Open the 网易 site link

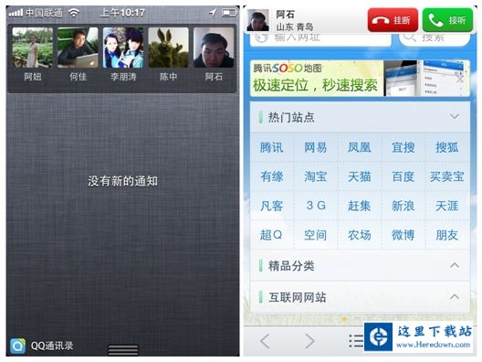pos(315,147)
